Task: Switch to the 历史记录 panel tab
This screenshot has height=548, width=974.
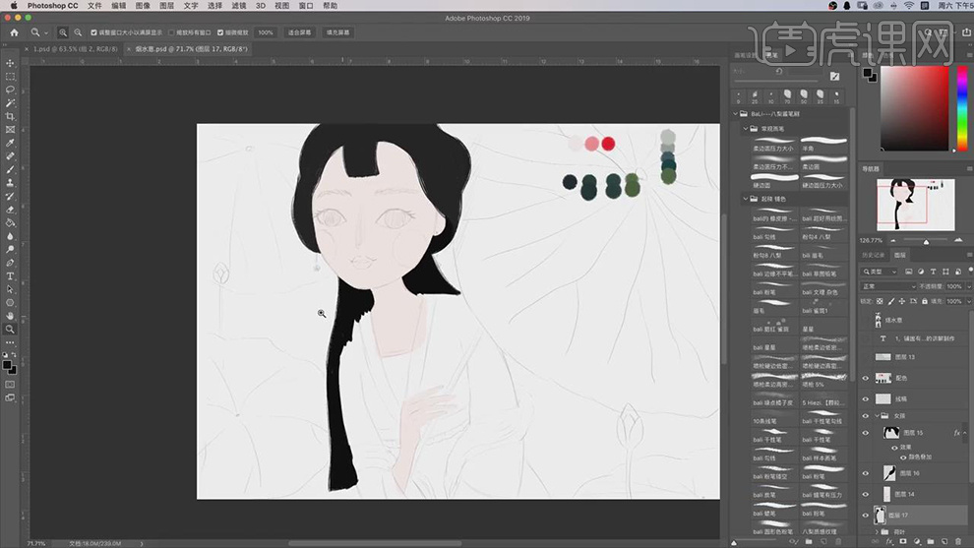Action: [x=873, y=256]
